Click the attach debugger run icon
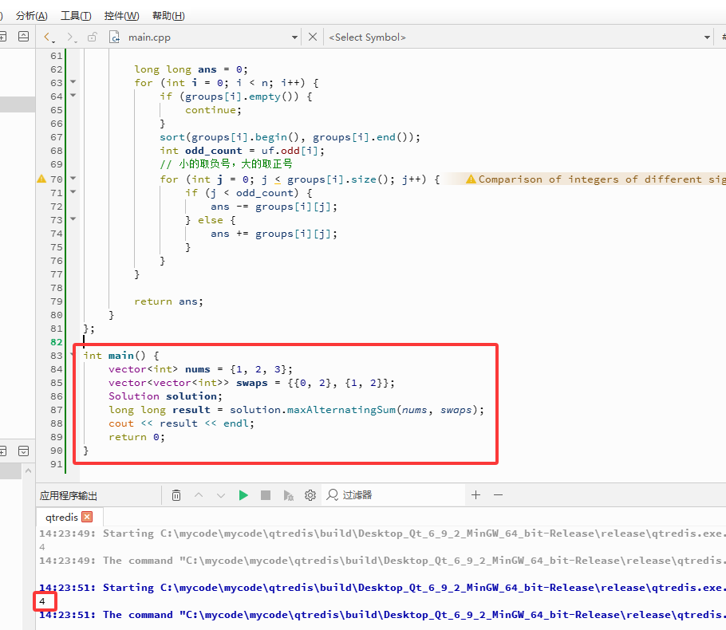This screenshot has height=630, width=726. [x=288, y=495]
